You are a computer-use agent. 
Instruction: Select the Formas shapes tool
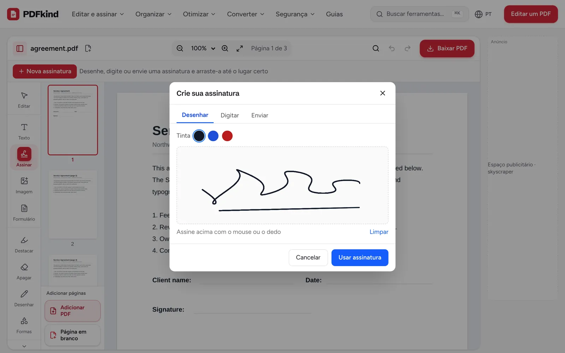pos(24,325)
